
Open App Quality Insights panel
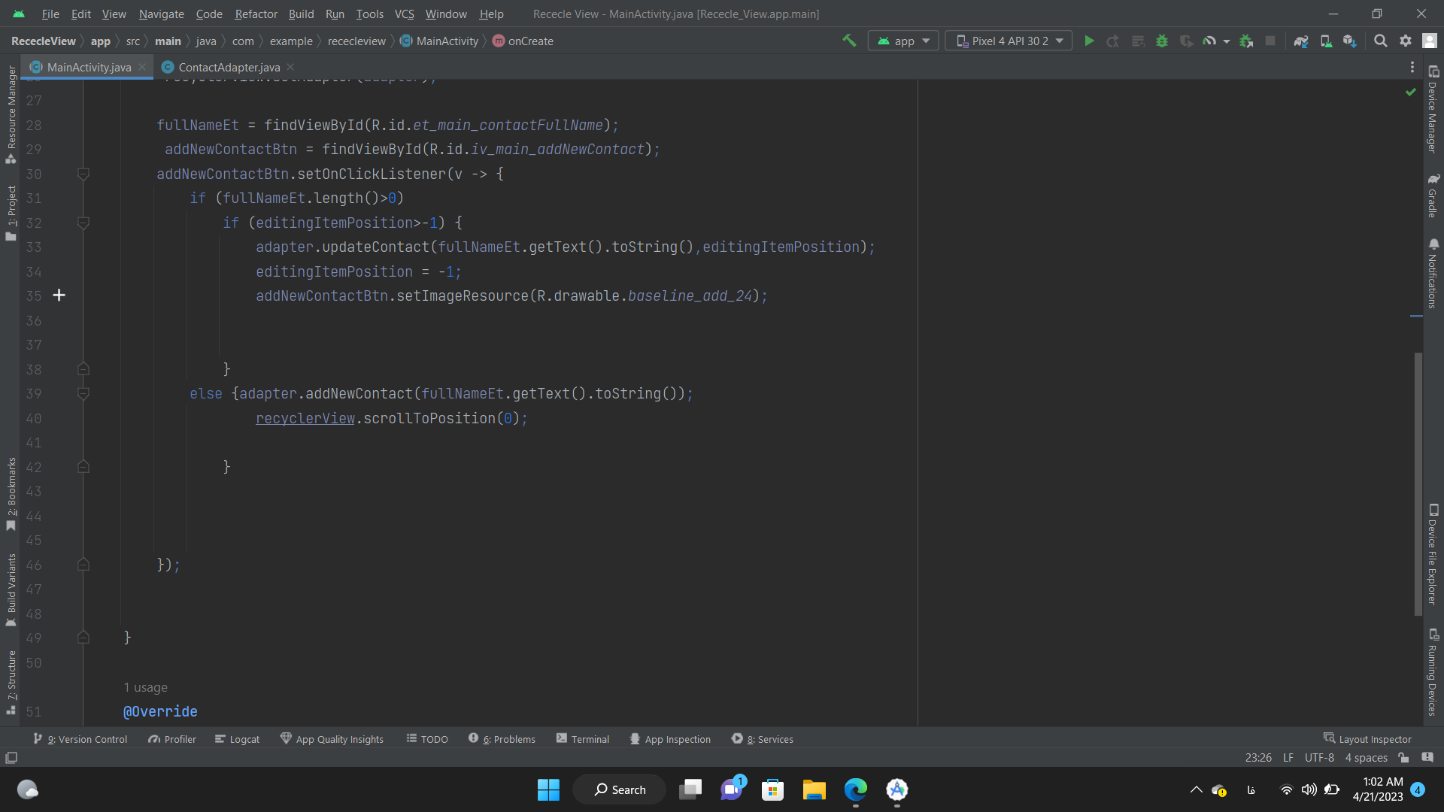point(332,739)
